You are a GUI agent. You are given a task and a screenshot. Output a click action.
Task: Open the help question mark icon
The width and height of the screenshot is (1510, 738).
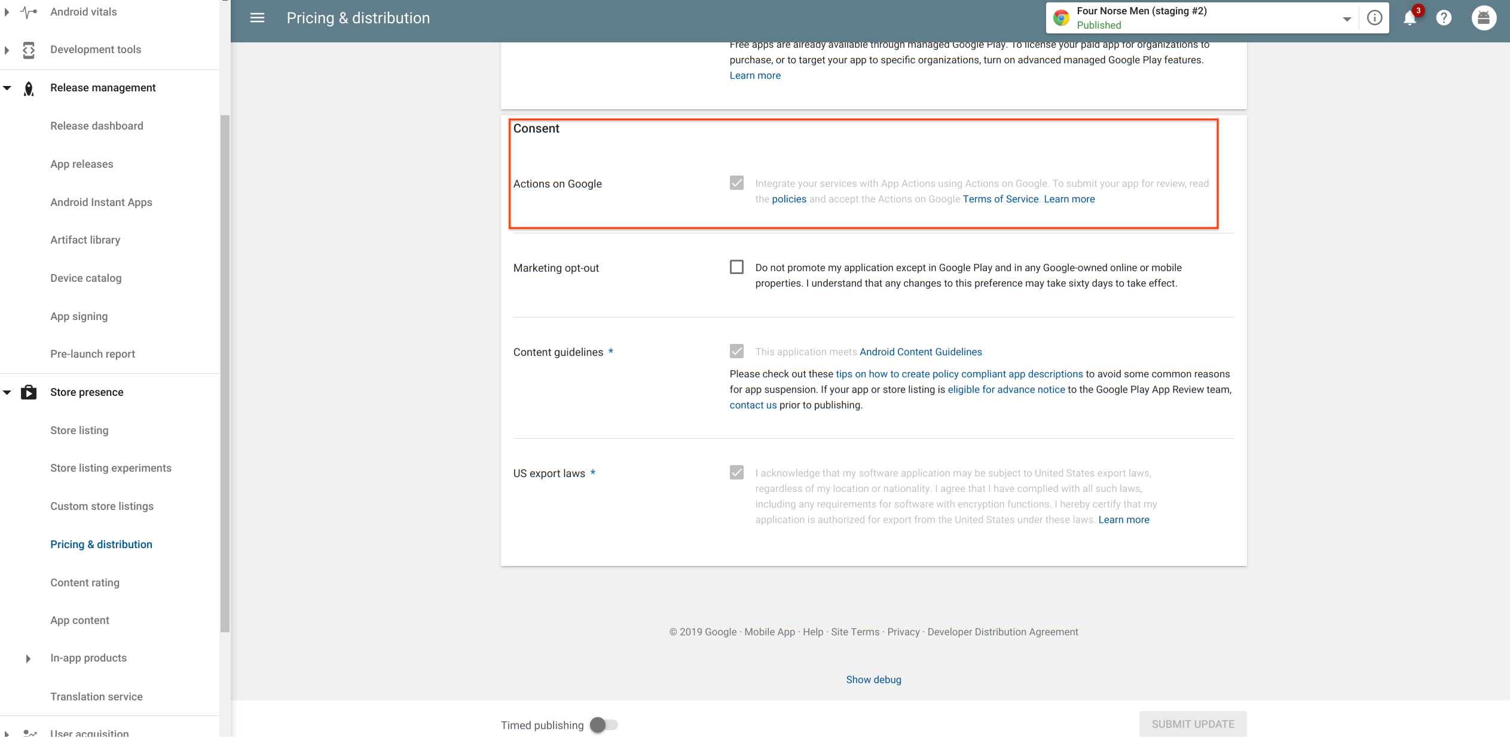(1444, 18)
